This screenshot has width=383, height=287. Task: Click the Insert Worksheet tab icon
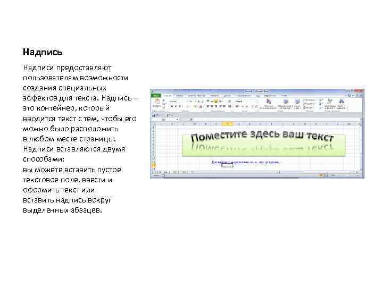(193, 172)
